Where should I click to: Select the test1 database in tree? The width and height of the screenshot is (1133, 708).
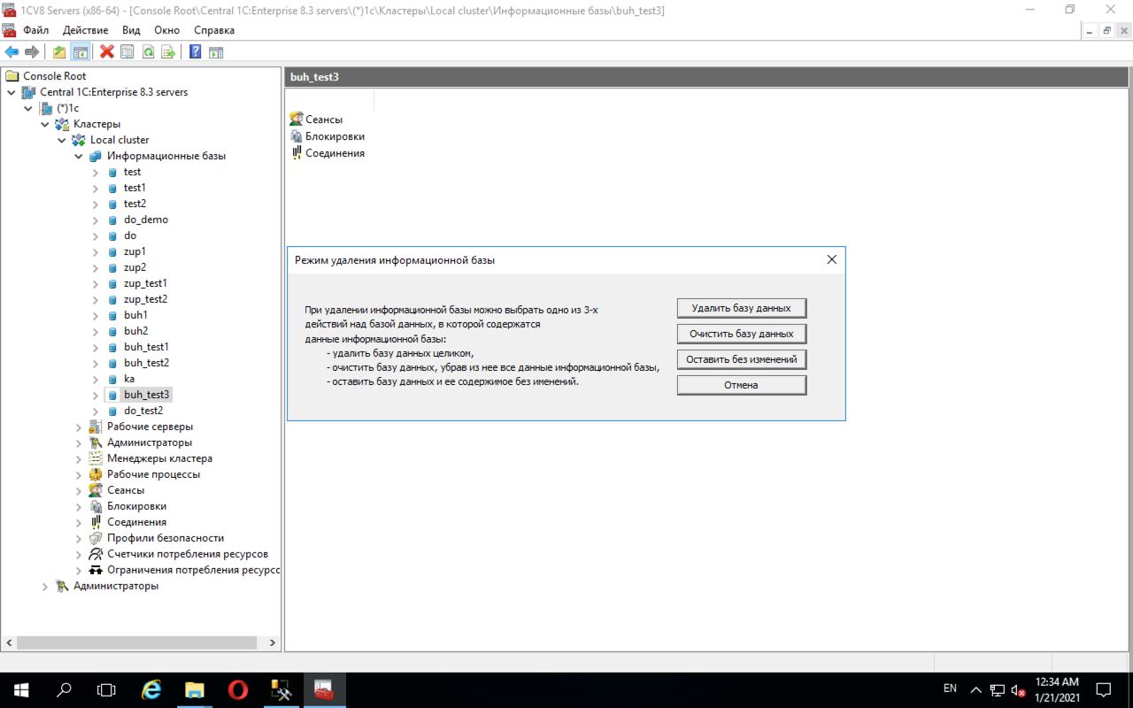point(135,188)
